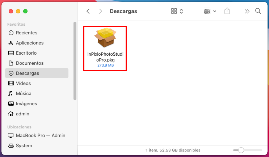Open the Finder search magnifier

(258, 11)
